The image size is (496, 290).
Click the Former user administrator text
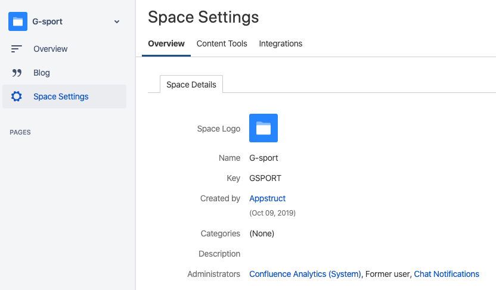(388, 274)
